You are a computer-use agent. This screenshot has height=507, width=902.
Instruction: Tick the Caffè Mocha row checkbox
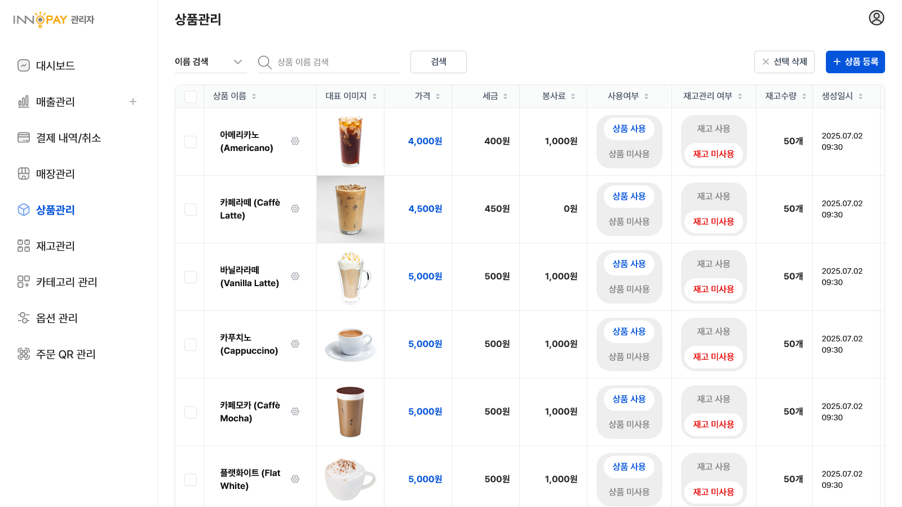(191, 412)
